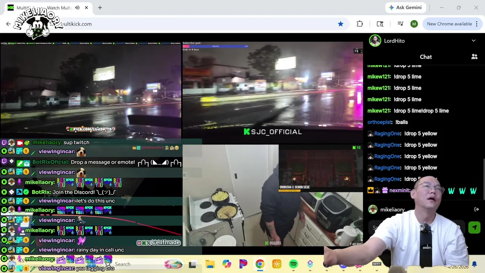Open Task View in the taskbar
The width and height of the screenshot is (485, 273).
[192, 264]
